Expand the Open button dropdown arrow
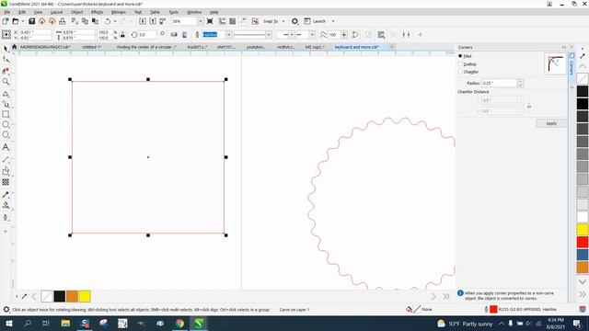The width and height of the screenshot is (589, 331). point(22,21)
